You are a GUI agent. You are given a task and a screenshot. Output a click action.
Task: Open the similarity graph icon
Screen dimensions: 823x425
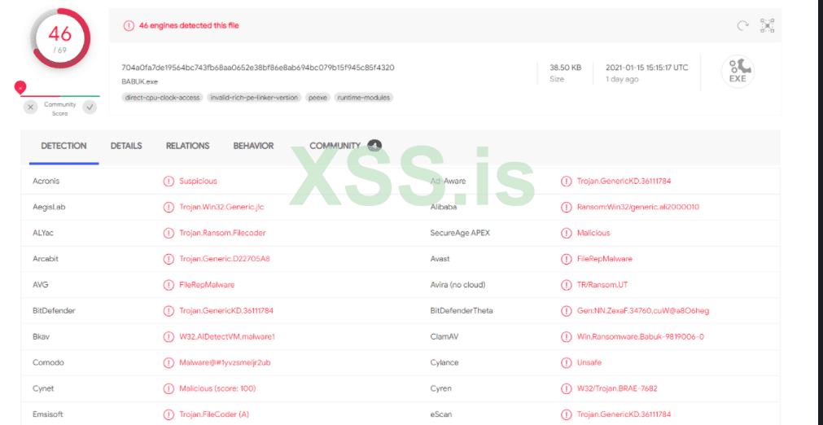click(x=768, y=25)
